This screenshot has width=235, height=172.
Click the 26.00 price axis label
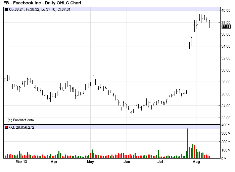(226, 94)
